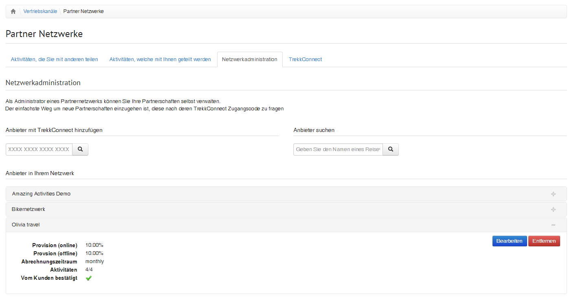The image size is (576, 305).
Task: Focus the TrekkConnect access code input field
Action: click(39, 149)
